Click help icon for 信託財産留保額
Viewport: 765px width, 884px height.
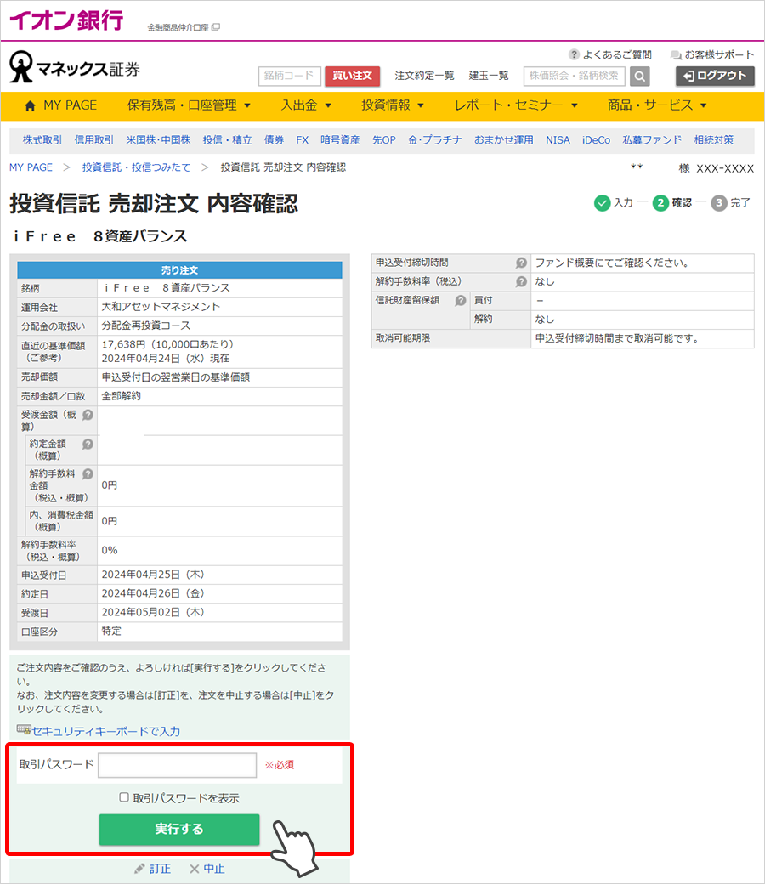(x=461, y=301)
